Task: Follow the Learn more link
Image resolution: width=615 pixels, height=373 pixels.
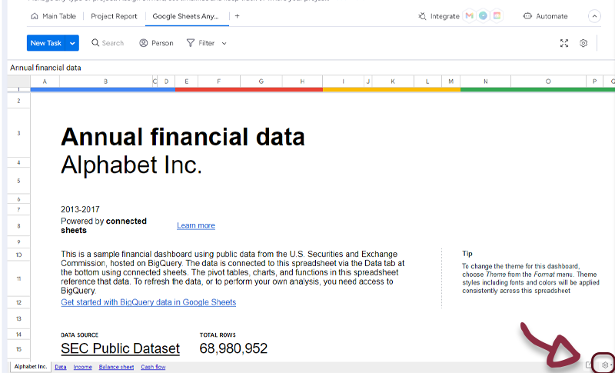Action: pos(195,225)
